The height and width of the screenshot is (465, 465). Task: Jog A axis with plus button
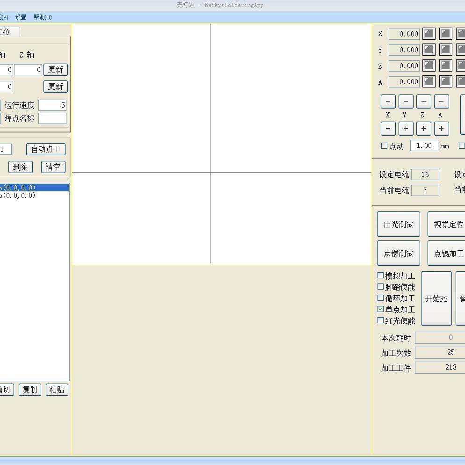(x=441, y=128)
